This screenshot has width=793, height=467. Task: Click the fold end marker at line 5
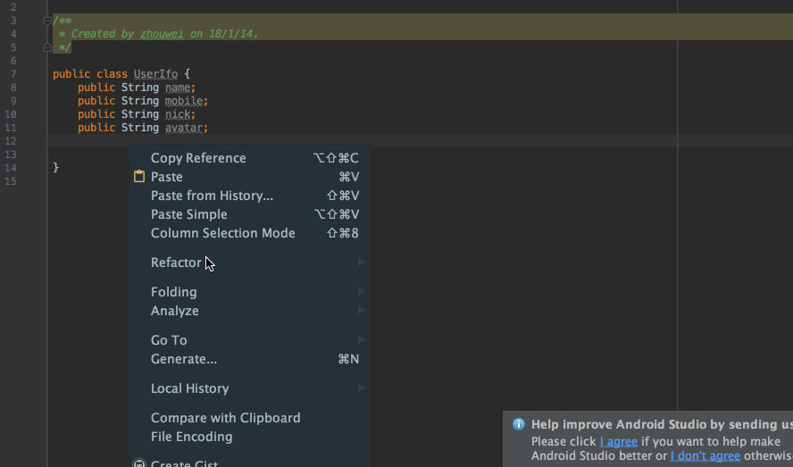pos(47,47)
